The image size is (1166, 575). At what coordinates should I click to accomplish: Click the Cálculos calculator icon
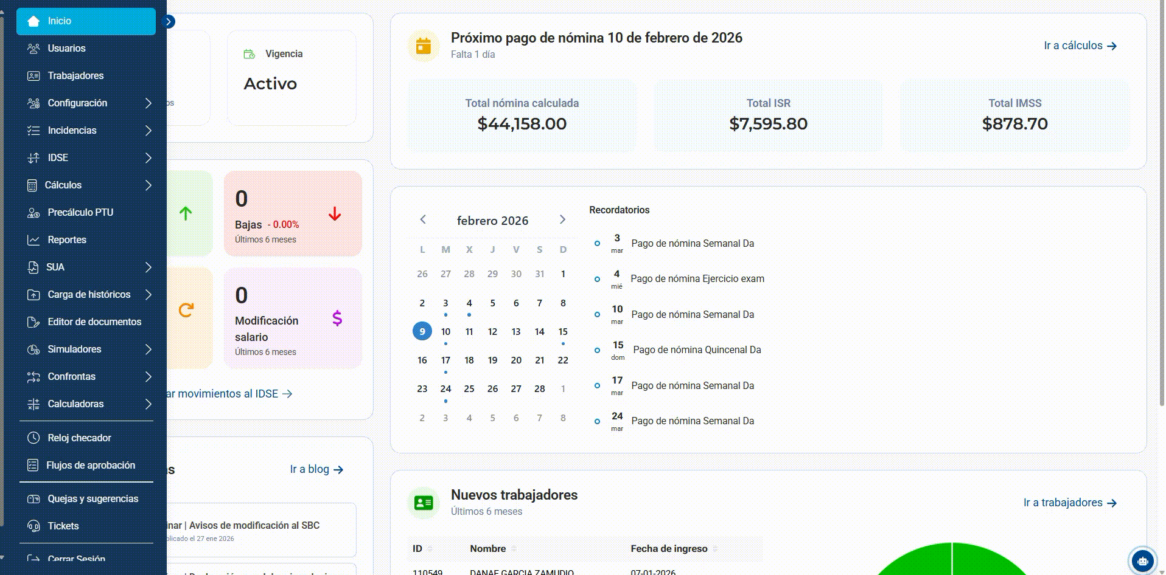point(32,185)
